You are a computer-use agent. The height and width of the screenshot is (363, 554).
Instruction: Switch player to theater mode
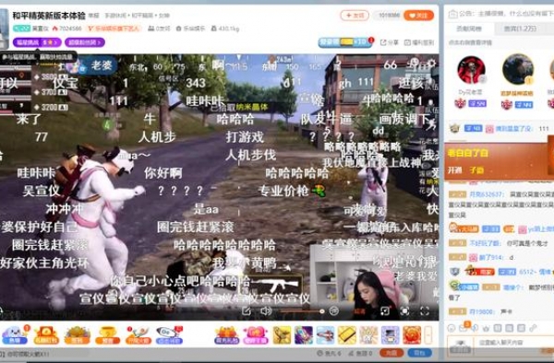[405, 310]
